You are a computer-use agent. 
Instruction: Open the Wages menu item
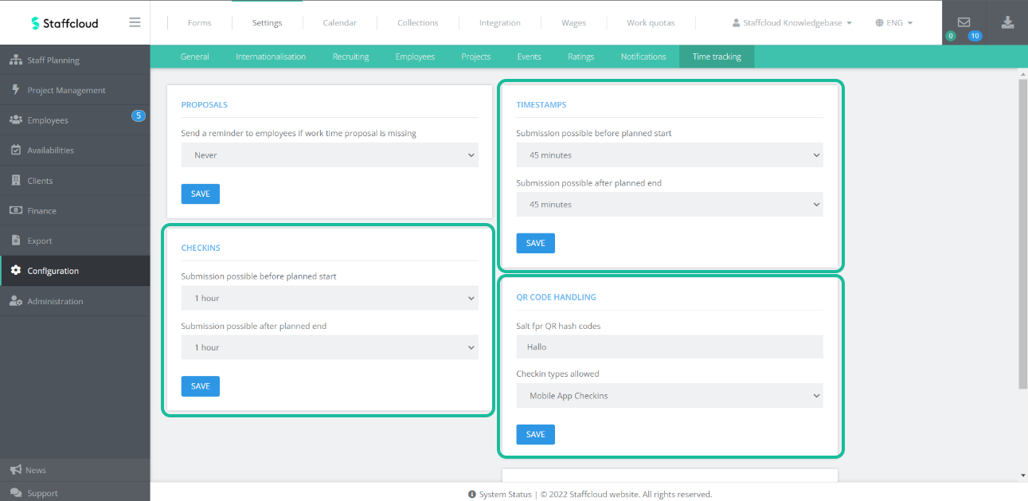(x=573, y=22)
